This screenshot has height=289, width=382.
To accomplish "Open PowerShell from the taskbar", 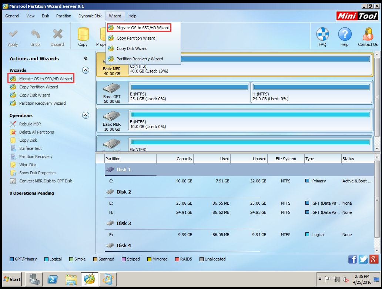I will click(x=53, y=279).
